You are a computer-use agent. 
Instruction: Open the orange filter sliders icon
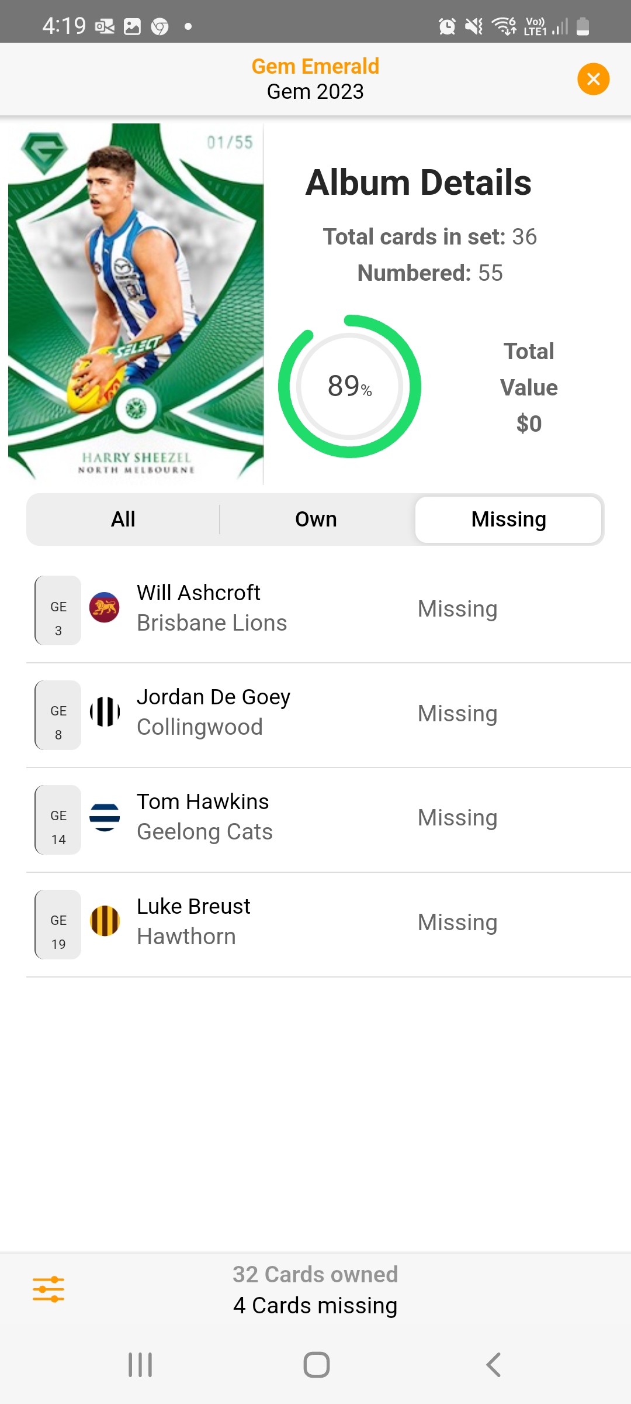coord(48,1289)
